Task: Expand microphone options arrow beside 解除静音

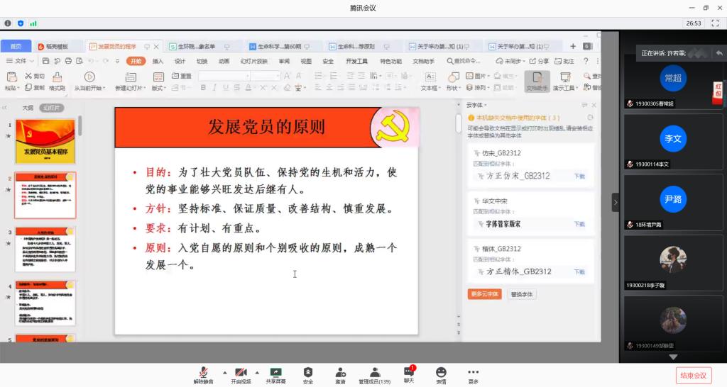Action: click(225, 372)
